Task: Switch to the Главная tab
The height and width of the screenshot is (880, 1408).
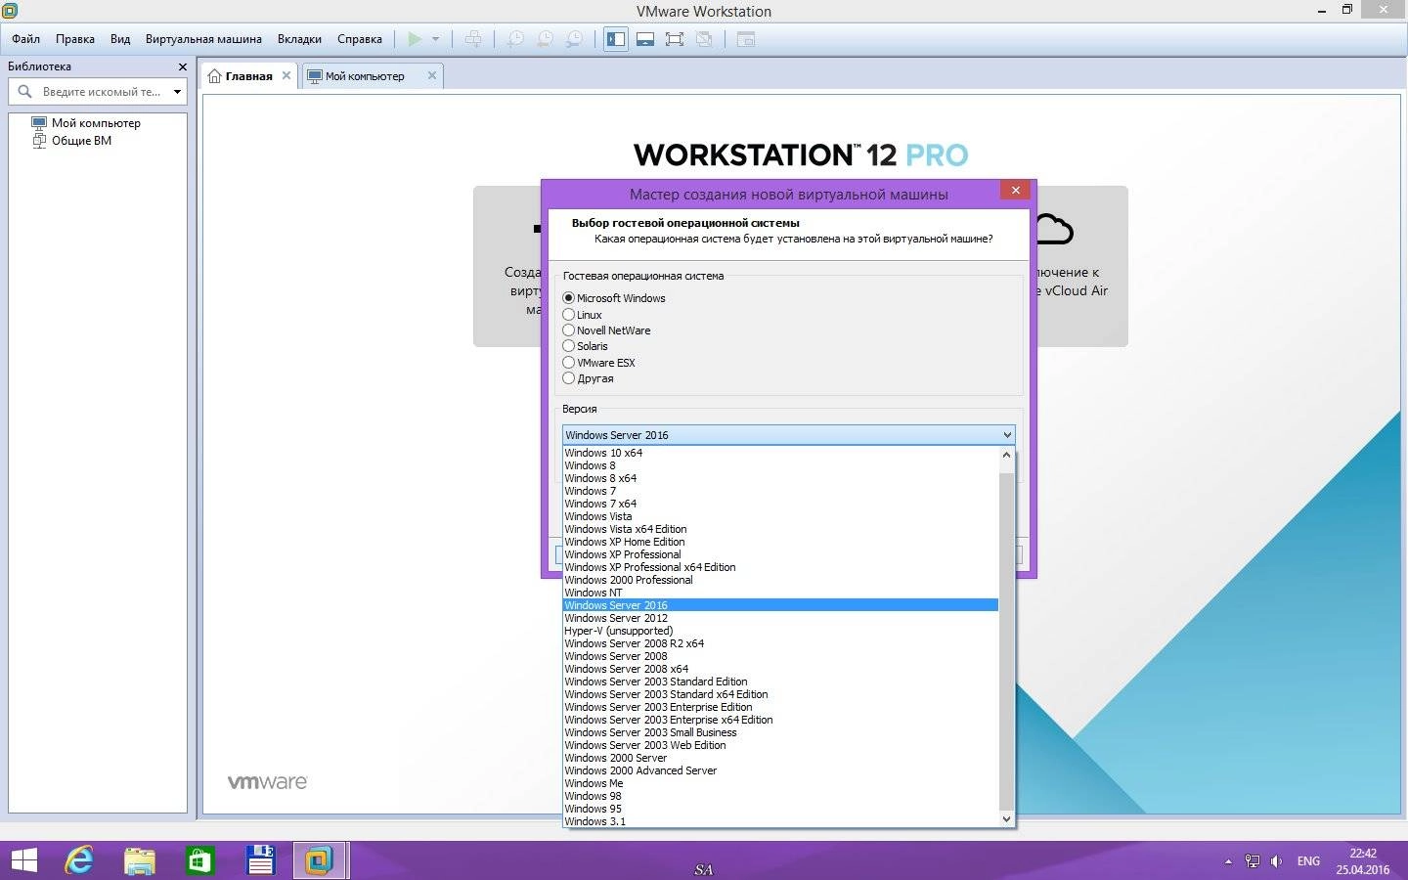Action: (x=248, y=76)
